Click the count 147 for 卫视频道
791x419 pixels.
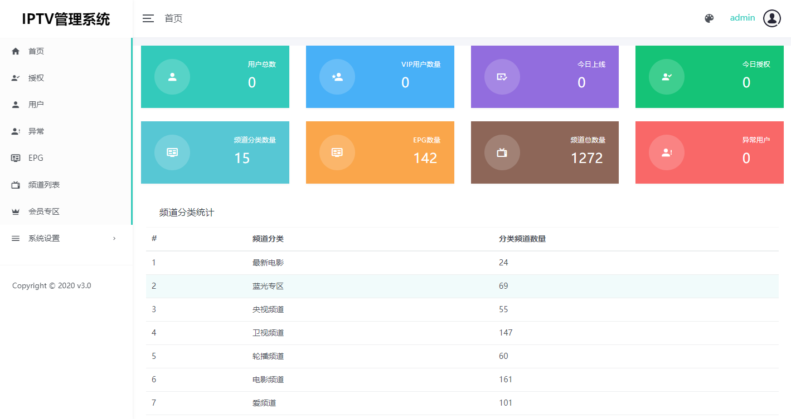click(x=506, y=333)
